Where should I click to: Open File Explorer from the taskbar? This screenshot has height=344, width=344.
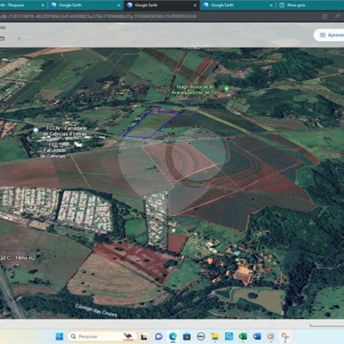(215, 336)
